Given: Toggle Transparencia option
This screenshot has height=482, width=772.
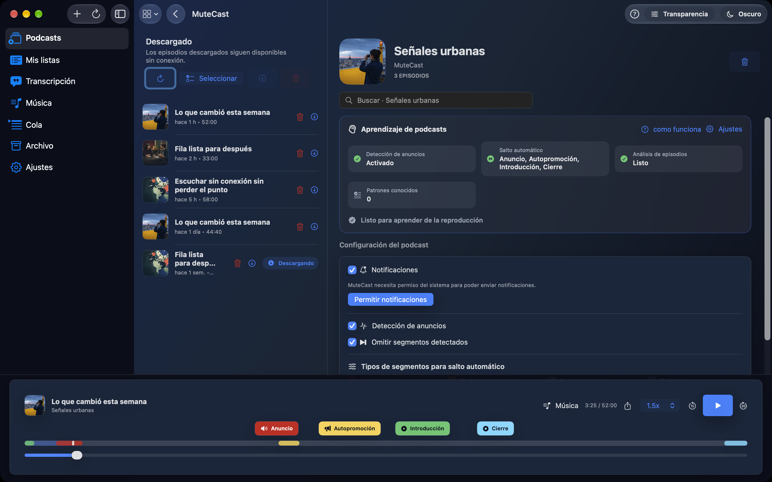Looking at the screenshot, I should click(679, 14).
